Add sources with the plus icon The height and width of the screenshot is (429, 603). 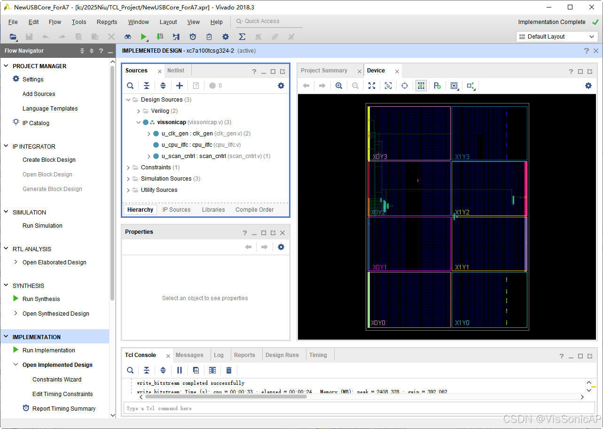(180, 86)
